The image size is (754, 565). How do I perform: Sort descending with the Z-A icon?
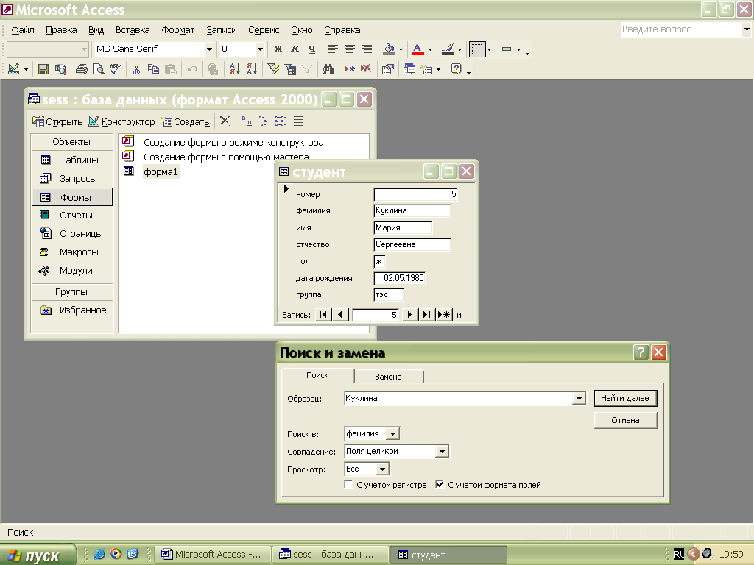[252, 70]
